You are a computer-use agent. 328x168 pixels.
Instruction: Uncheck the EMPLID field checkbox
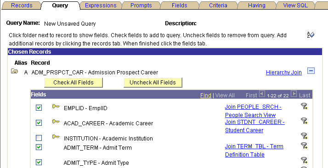[x=39, y=107]
